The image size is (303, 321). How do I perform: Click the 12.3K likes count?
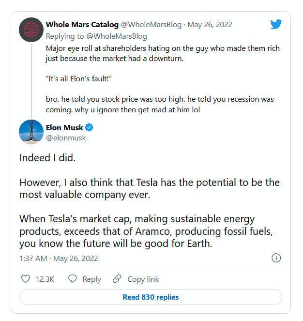point(45,279)
